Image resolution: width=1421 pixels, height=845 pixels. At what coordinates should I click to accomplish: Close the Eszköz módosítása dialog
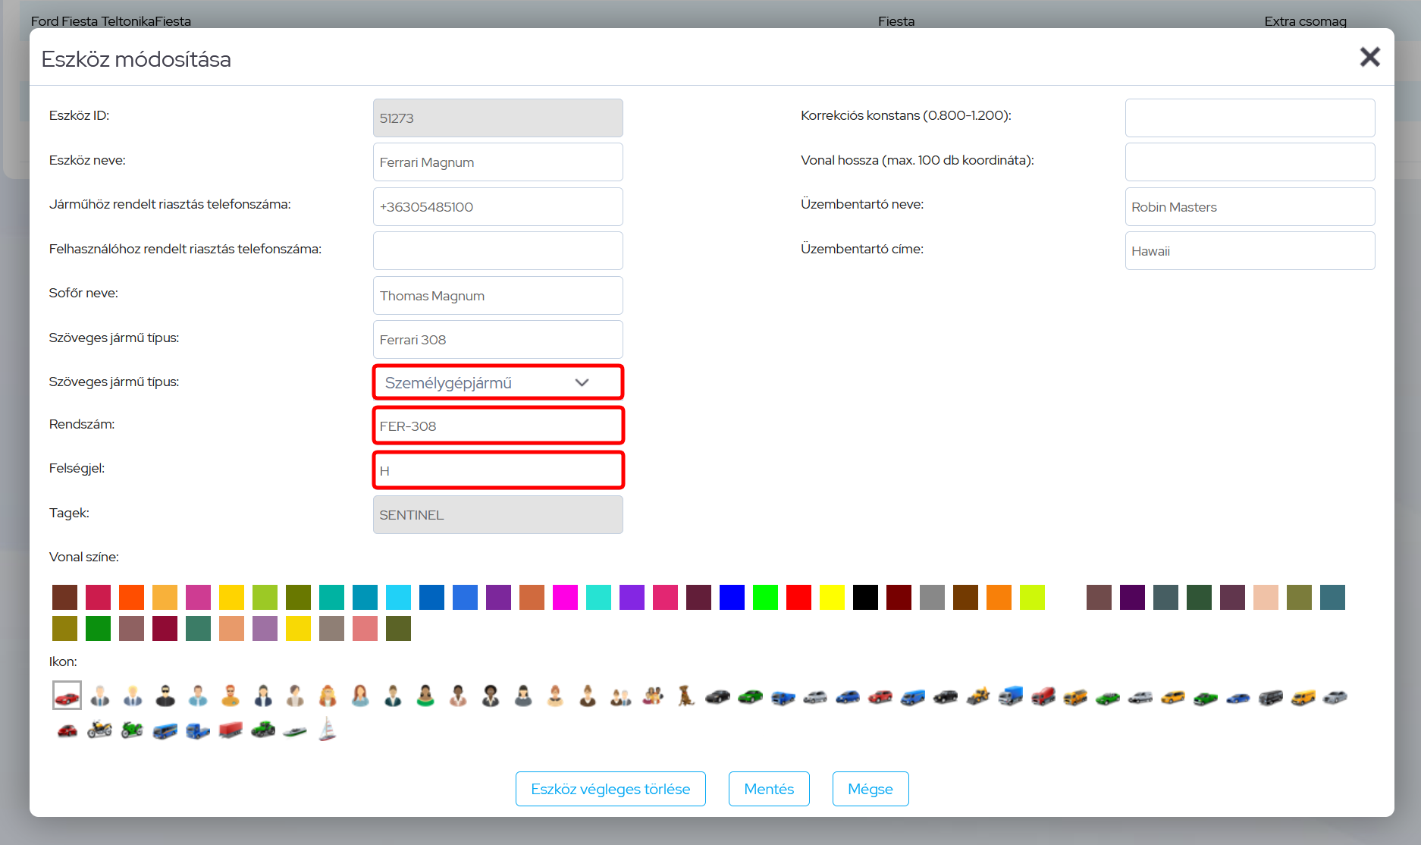[1369, 57]
